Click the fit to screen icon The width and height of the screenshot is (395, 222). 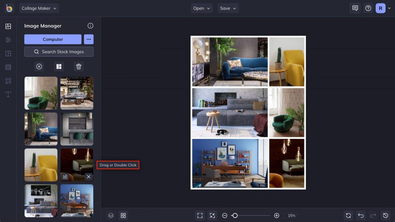[200, 215]
